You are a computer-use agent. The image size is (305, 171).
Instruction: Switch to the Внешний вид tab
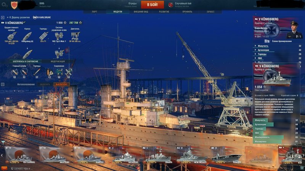pyautogui.click(x=141, y=12)
